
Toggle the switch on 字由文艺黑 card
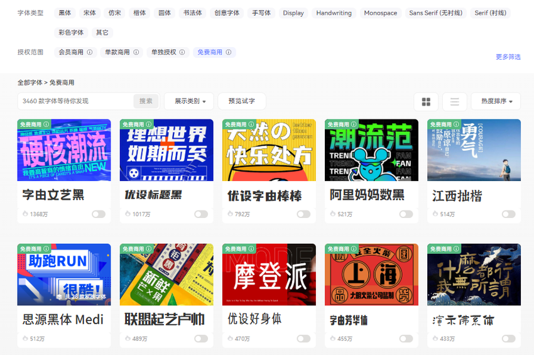click(x=98, y=214)
